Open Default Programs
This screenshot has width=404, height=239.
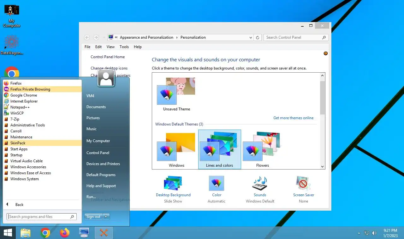[x=101, y=175]
